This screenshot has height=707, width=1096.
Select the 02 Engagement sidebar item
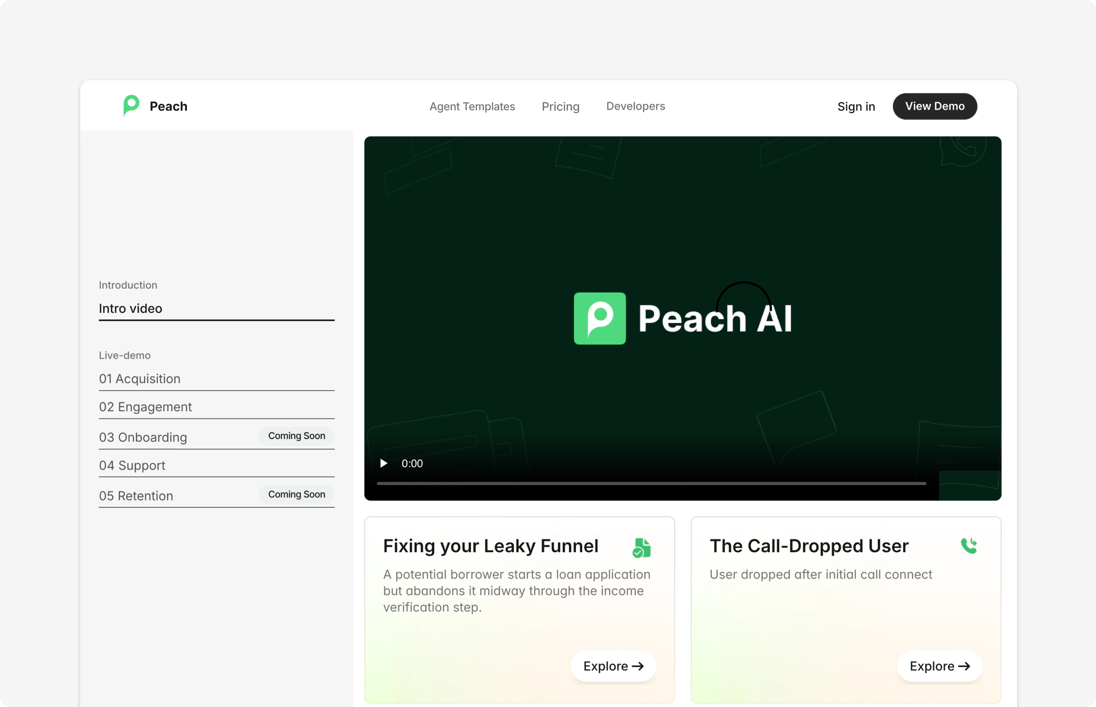[x=146, y=407]
